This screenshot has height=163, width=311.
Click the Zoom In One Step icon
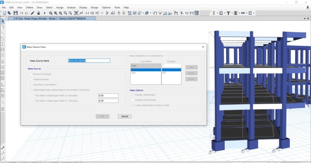[65, 13]
